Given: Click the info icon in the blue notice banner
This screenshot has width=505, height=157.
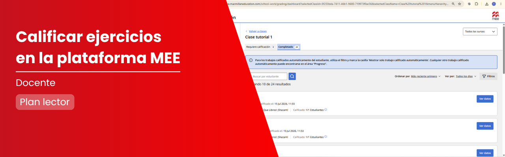Looking at the screenshot, I should pyautogui.click(x=251, y=60).
